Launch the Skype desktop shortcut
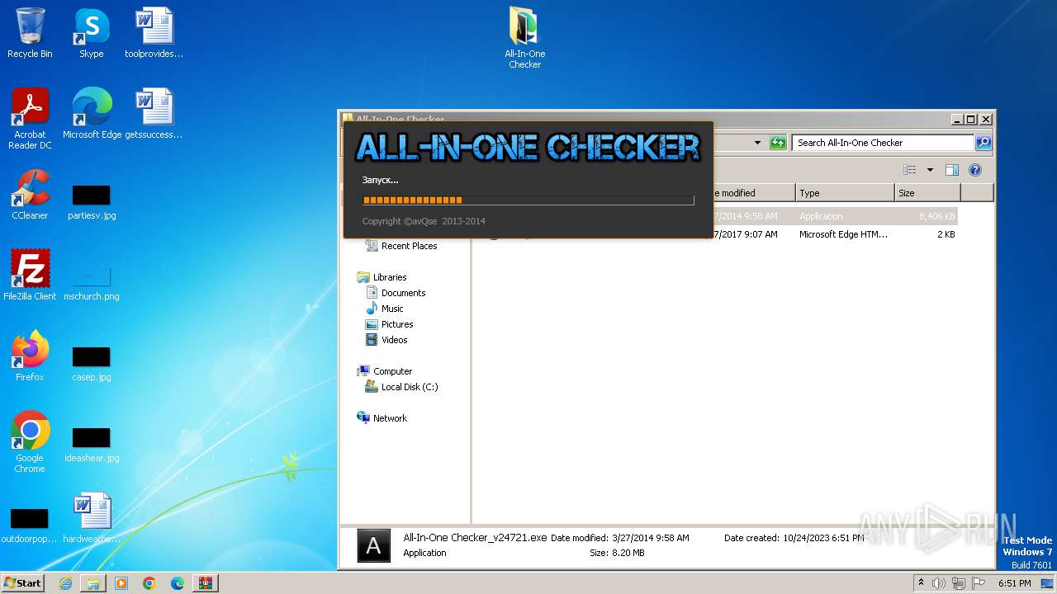This screenshot has height=594, width=1057. pos(91,33)
